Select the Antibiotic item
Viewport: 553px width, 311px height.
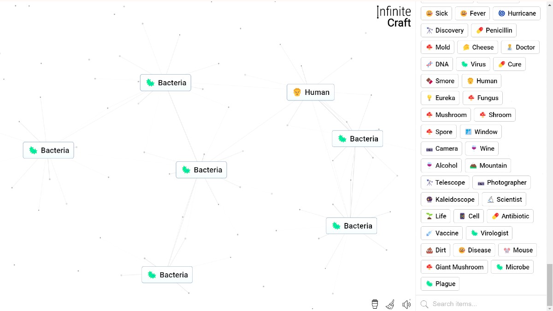(x=510, y=216)
